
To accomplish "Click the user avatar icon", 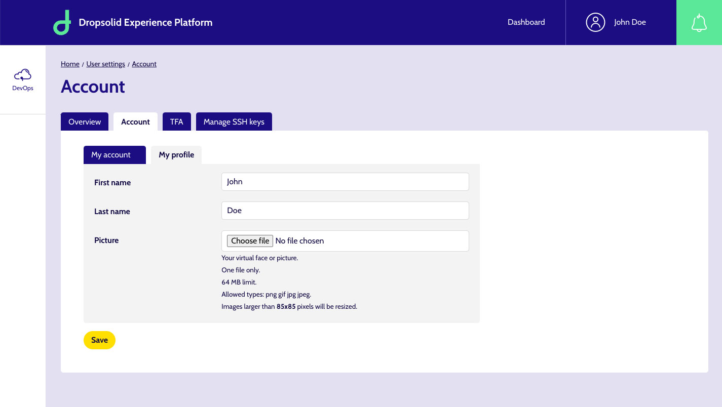I will (x=595, y=22).
